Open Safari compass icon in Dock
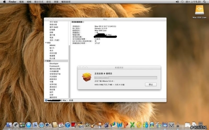The height and width of the screenshot is (130, 209). (42, 125)
